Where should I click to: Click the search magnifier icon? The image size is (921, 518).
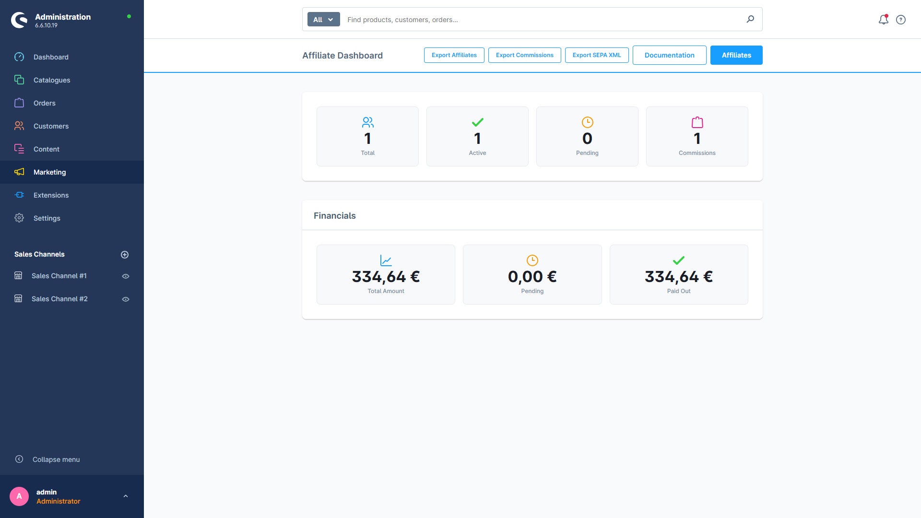click(x=750, y=19)
